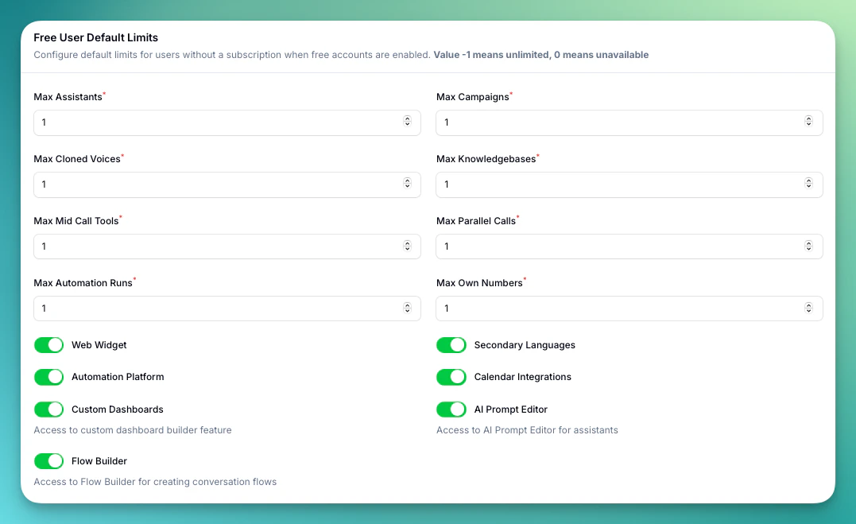Toggle the Automation Platform switch
Viewport: 856px width, 524px height.
[48, 377]
